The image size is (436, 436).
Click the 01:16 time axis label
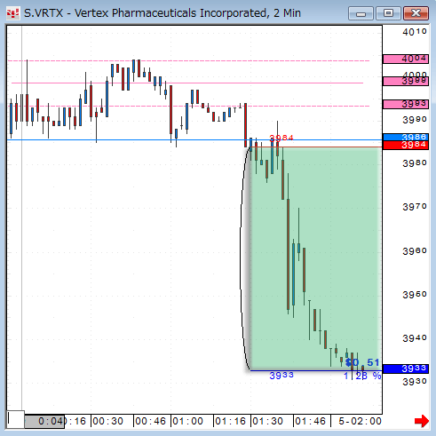click(230, 421)
